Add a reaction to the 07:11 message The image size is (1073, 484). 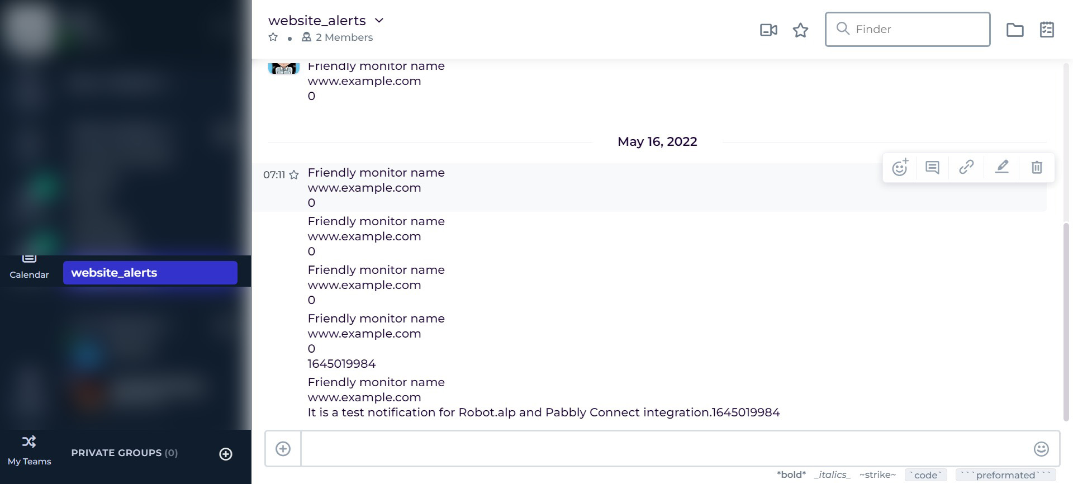click(900, 167)
